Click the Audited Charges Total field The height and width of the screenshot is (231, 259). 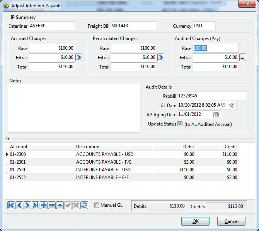216,67
